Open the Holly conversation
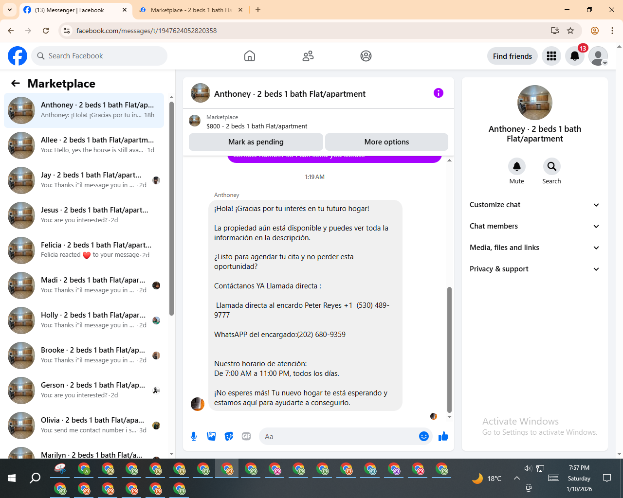Image resolution: width=623 pixels, height=498 pixels. pos(84,320)
